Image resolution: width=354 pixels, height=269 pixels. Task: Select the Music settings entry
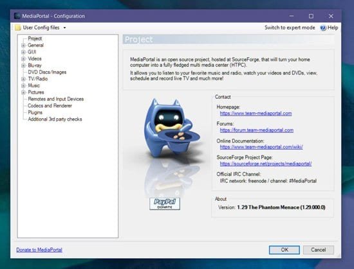pos(33,85)
